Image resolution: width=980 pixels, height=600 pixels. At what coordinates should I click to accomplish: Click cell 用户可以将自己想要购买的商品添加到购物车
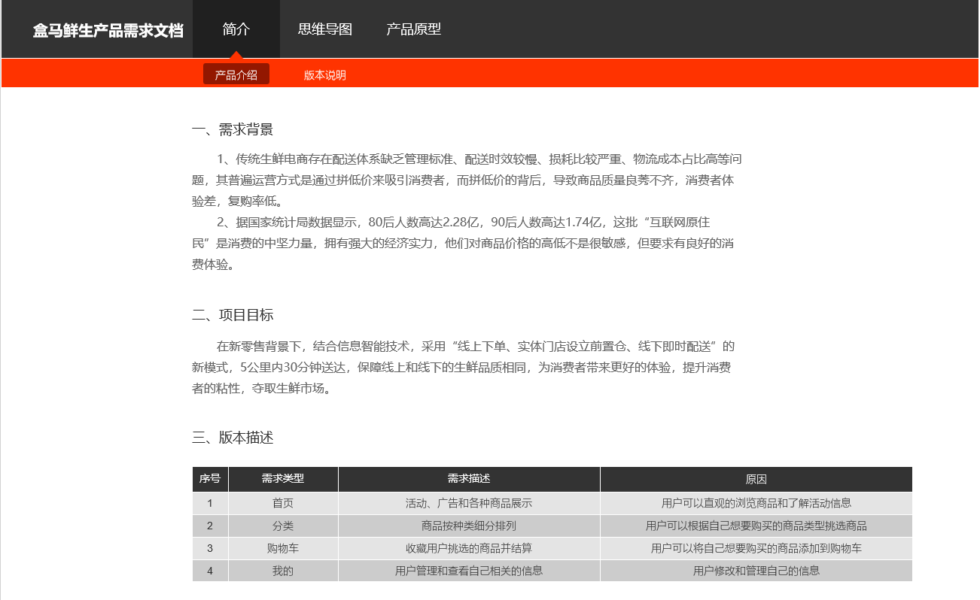(x=756, y=548)
